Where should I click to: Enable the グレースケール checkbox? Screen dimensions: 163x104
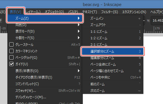tap(11, 44)
